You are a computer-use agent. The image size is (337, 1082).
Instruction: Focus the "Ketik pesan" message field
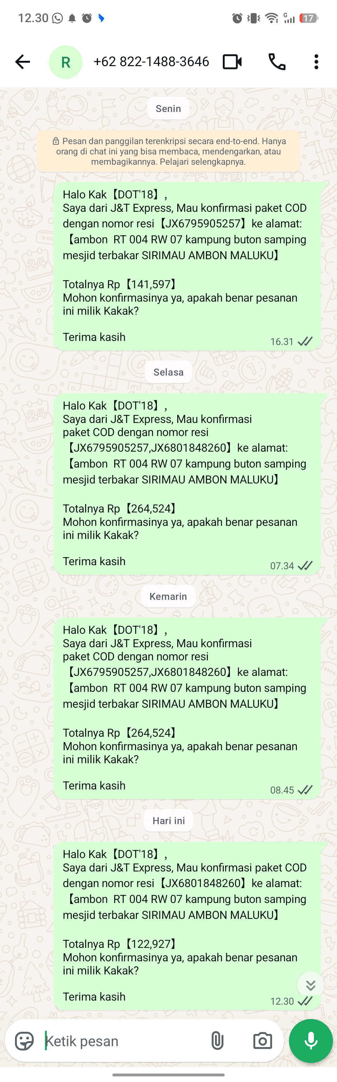pos(122,1041)
